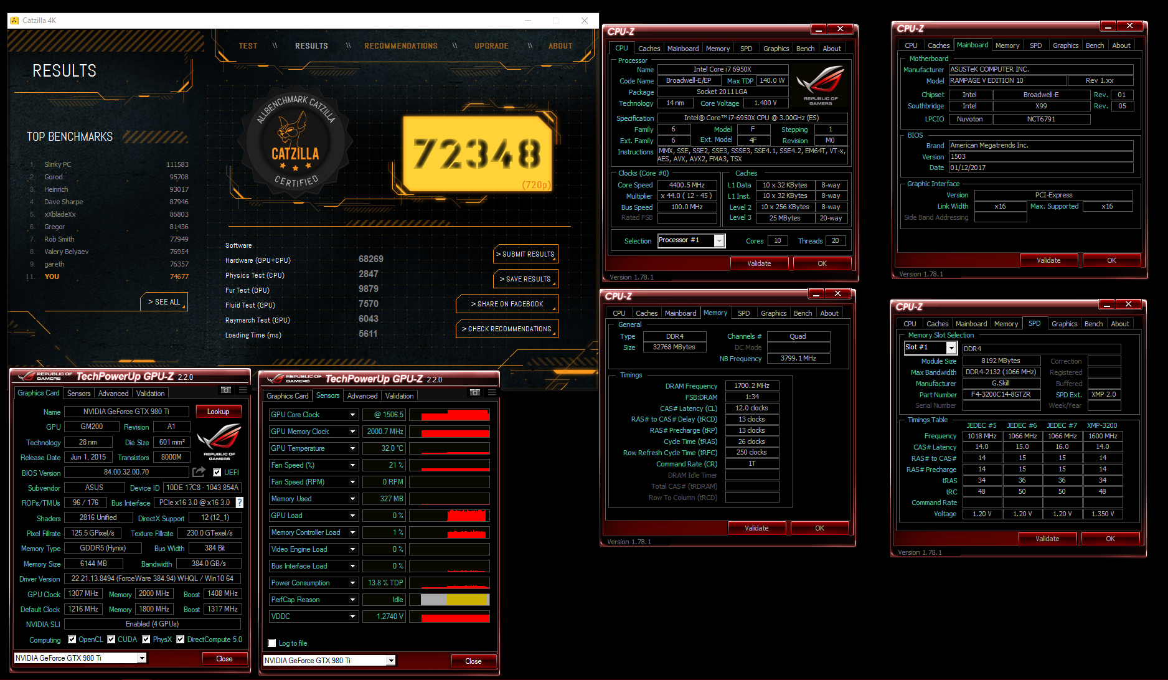
Task: Toggle the OpenCL checkbox
Action: click(72, 640)
